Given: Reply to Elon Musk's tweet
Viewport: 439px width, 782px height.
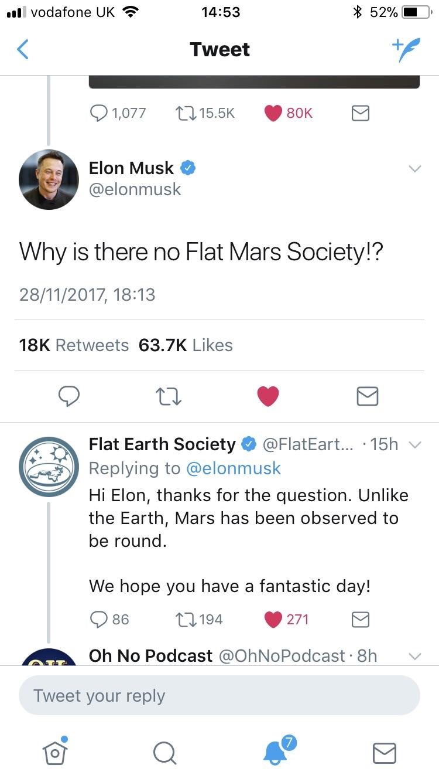Looking at the screenshot, I should [x=69, y=397].
